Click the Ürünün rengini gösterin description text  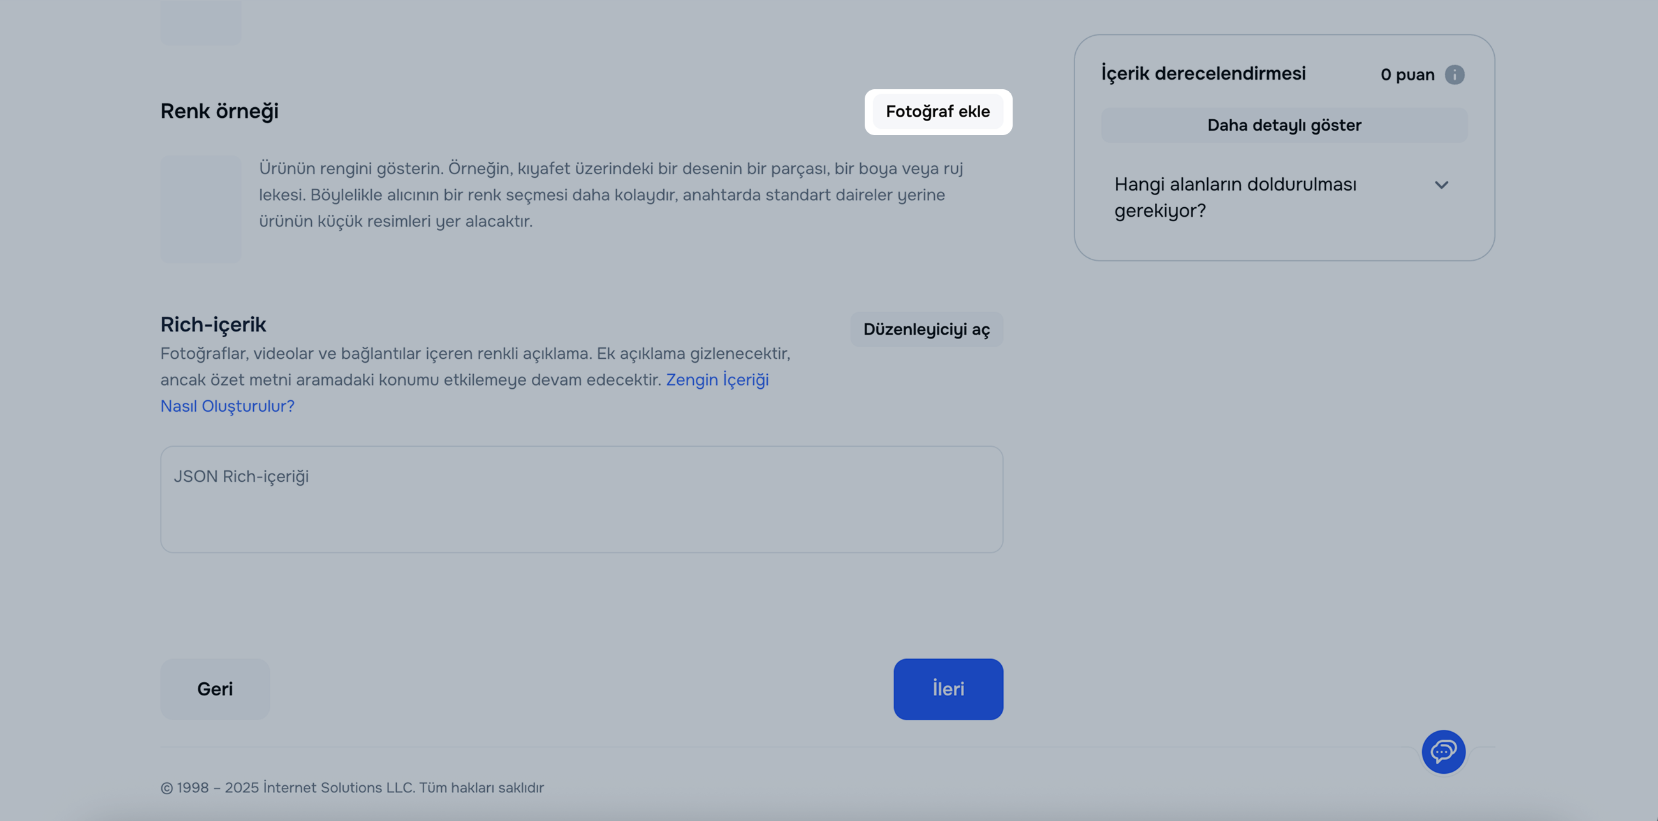pos(610,194)
